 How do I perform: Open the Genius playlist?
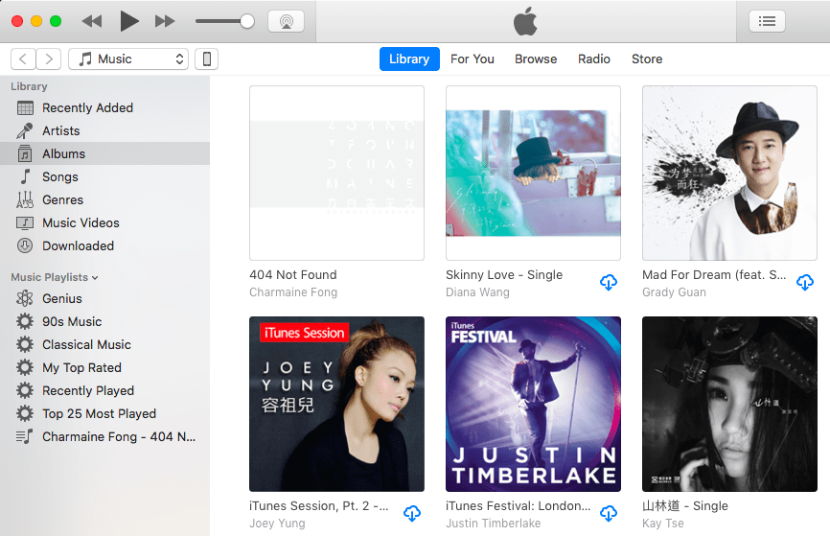62,299
